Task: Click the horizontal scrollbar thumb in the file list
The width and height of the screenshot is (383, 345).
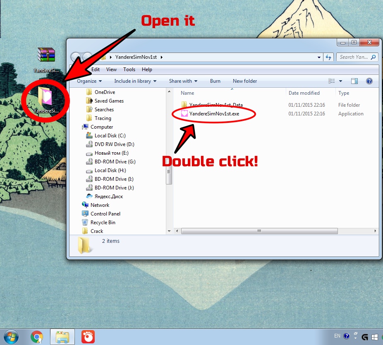Action: (x=259, y=231)
